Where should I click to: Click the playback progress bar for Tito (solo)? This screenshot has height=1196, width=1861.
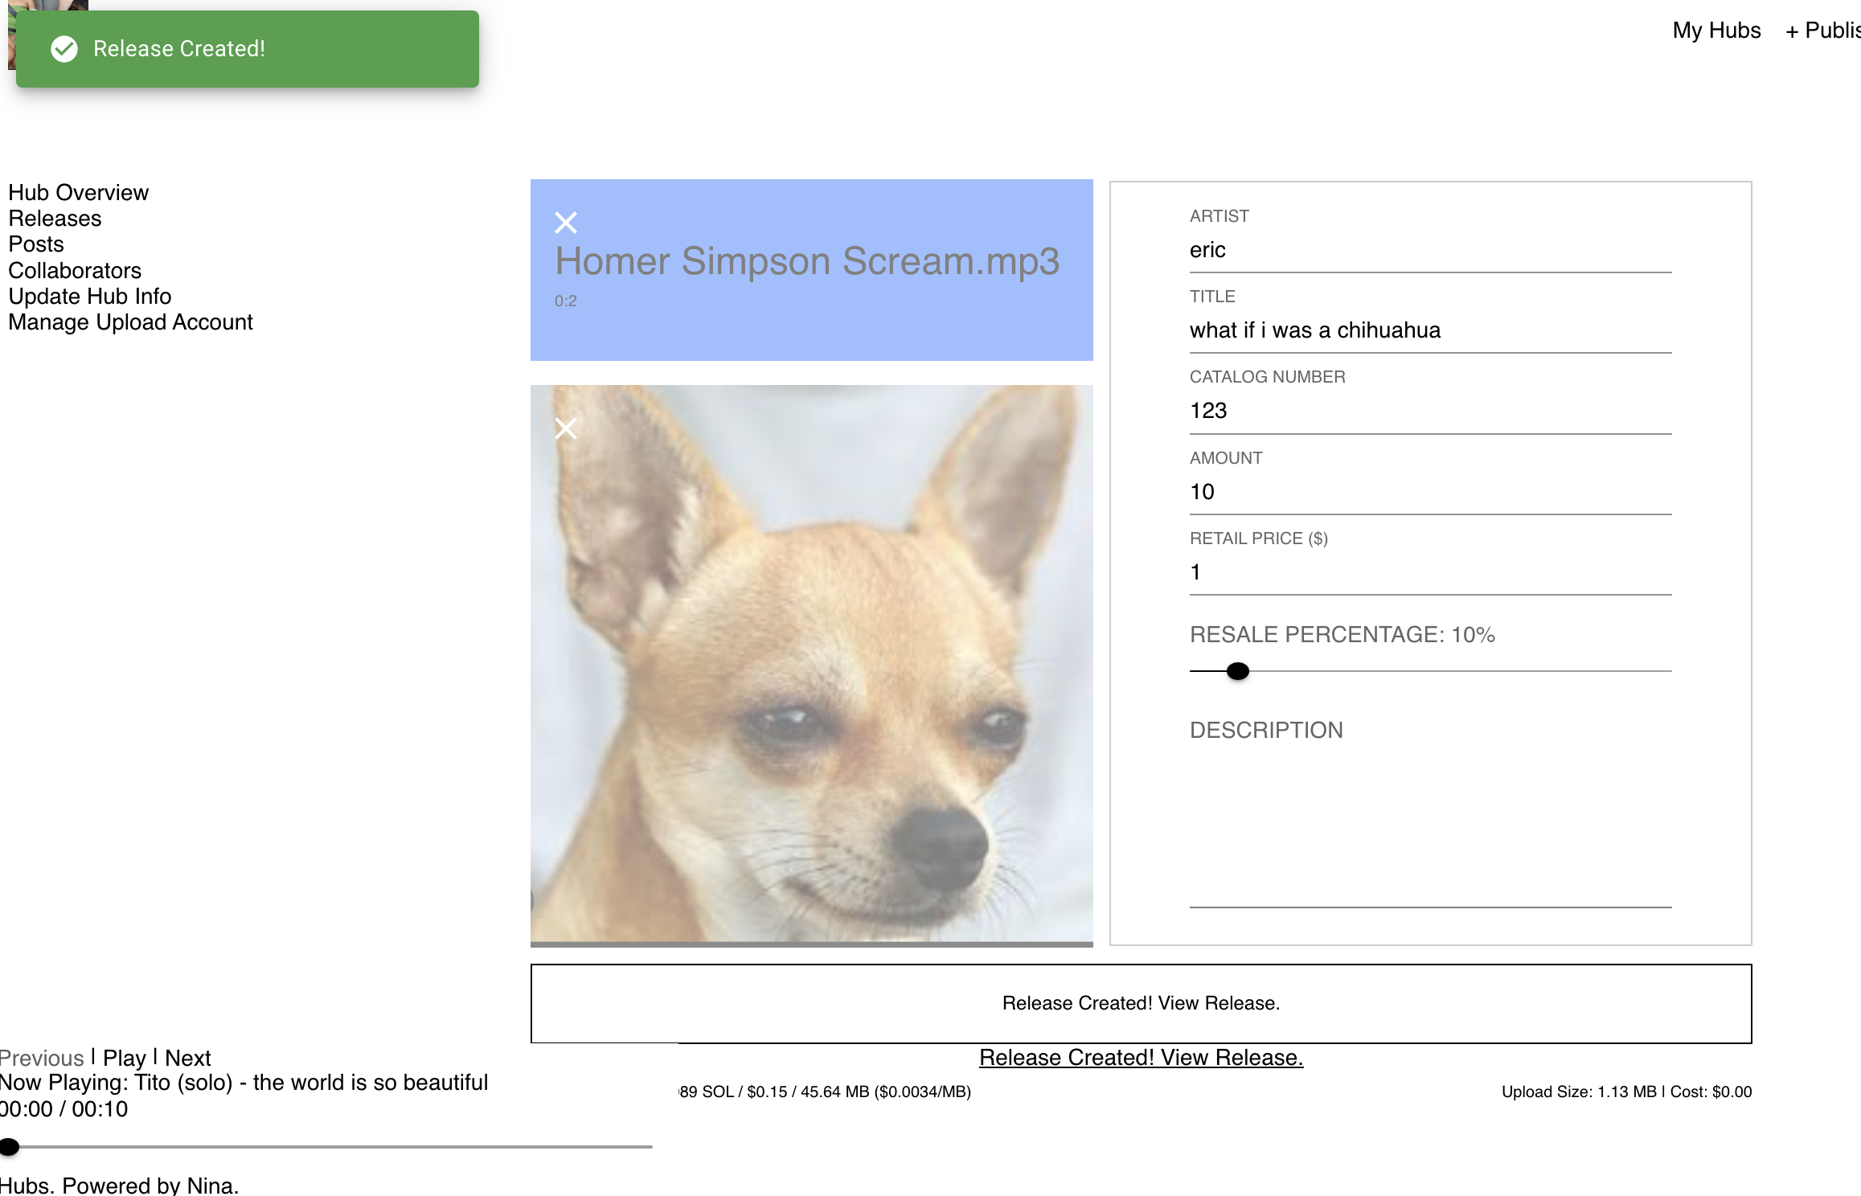322,1147
